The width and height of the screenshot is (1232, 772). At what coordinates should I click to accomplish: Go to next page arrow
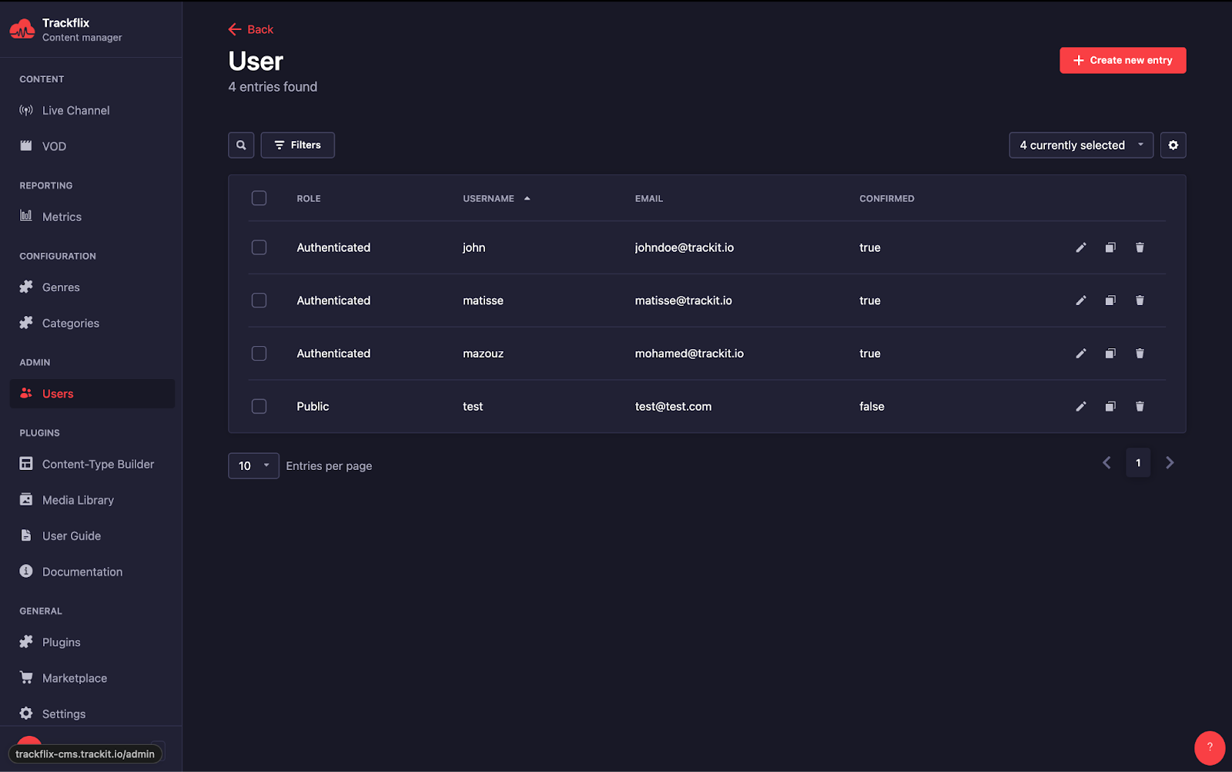1170,463
